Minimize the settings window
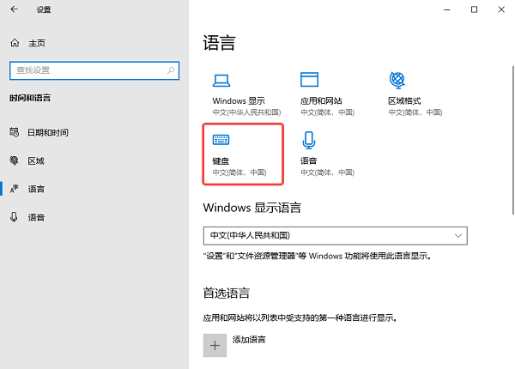 (446, 9)
